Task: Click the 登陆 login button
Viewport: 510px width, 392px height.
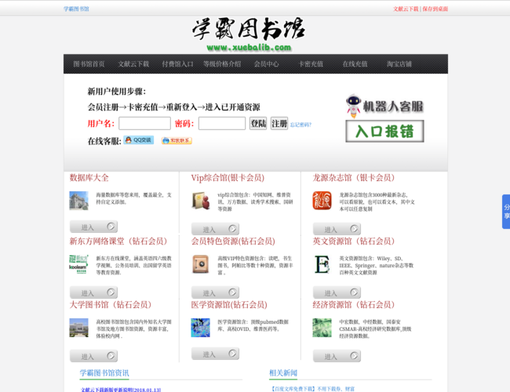Action: (x=258, y=124)
